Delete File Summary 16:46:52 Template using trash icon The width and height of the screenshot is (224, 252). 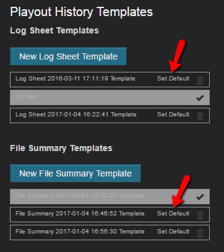(200, 215)
